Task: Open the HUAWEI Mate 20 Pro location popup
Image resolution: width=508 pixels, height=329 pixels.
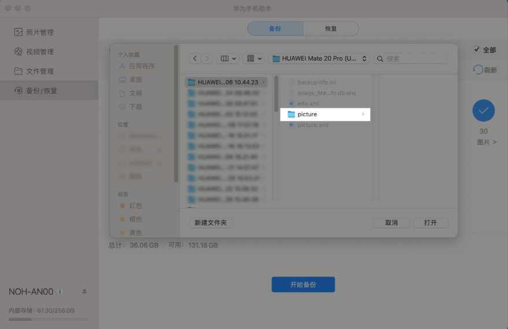Action: pyautogui.click(x=319, y=58)
